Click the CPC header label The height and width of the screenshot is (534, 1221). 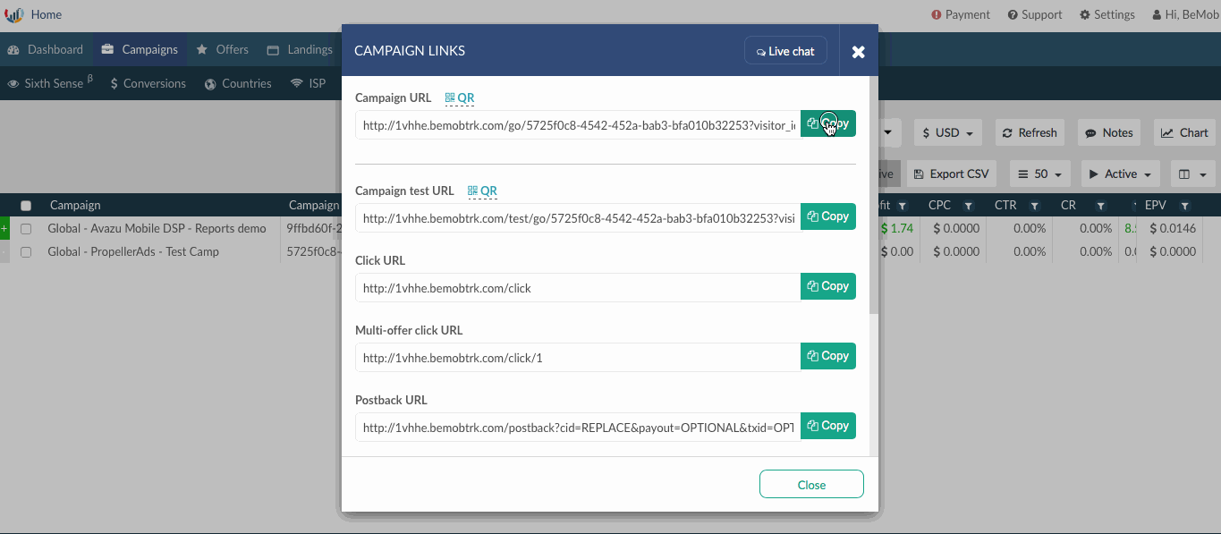click(x=939, y=206)
